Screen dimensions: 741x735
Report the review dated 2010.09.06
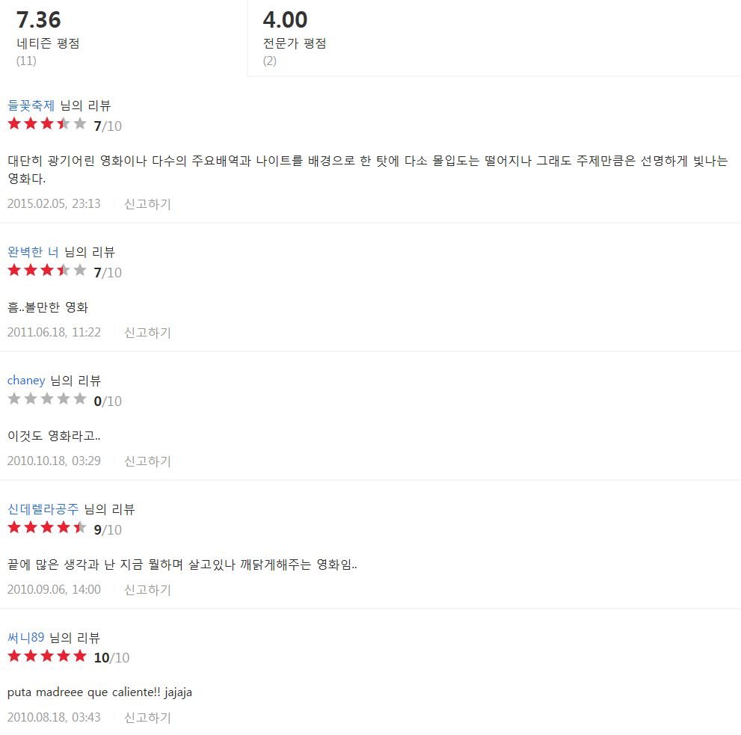click(147, 589)
